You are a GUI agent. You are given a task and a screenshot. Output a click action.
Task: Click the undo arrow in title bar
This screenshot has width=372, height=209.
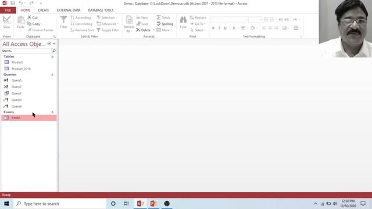pos(21,3)
